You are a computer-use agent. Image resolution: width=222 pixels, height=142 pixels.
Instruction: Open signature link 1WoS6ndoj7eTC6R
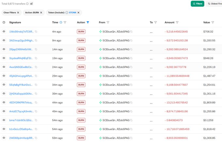21,32
